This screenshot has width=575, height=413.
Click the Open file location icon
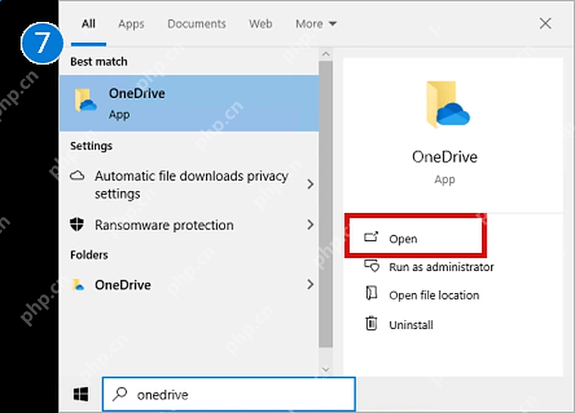[371, 294]
